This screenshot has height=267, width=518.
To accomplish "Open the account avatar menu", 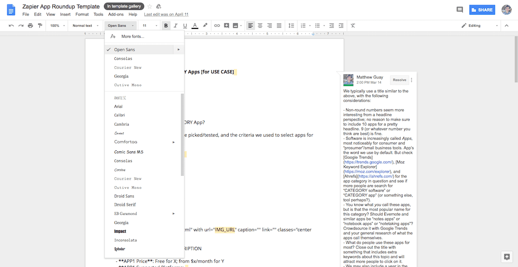I will tap(506, 9).
